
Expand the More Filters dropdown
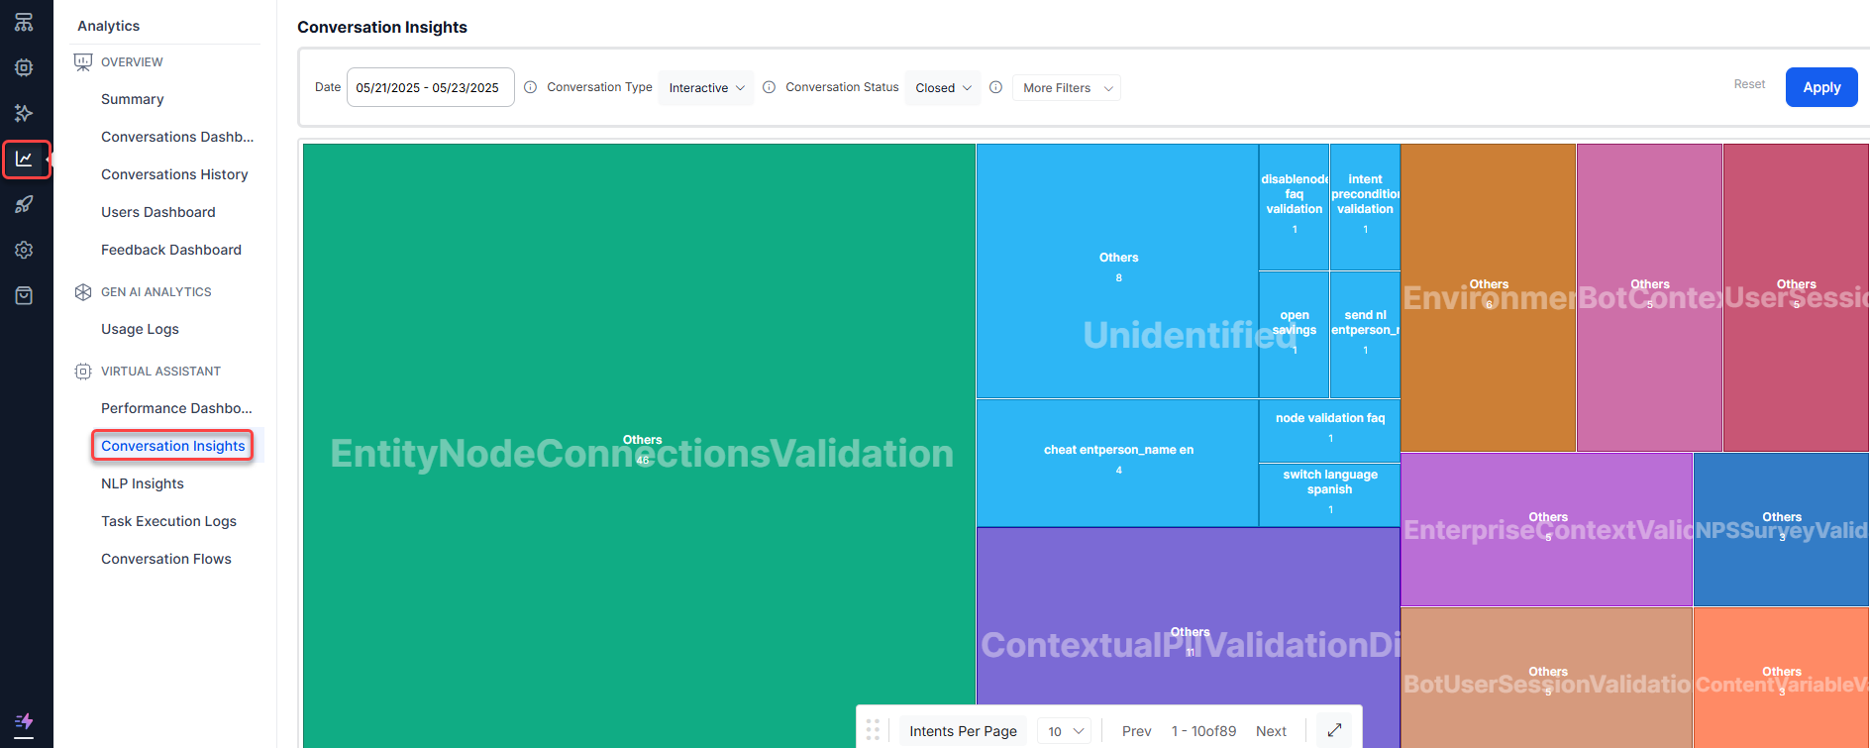pyautogui.click(x=1067, y=88)
